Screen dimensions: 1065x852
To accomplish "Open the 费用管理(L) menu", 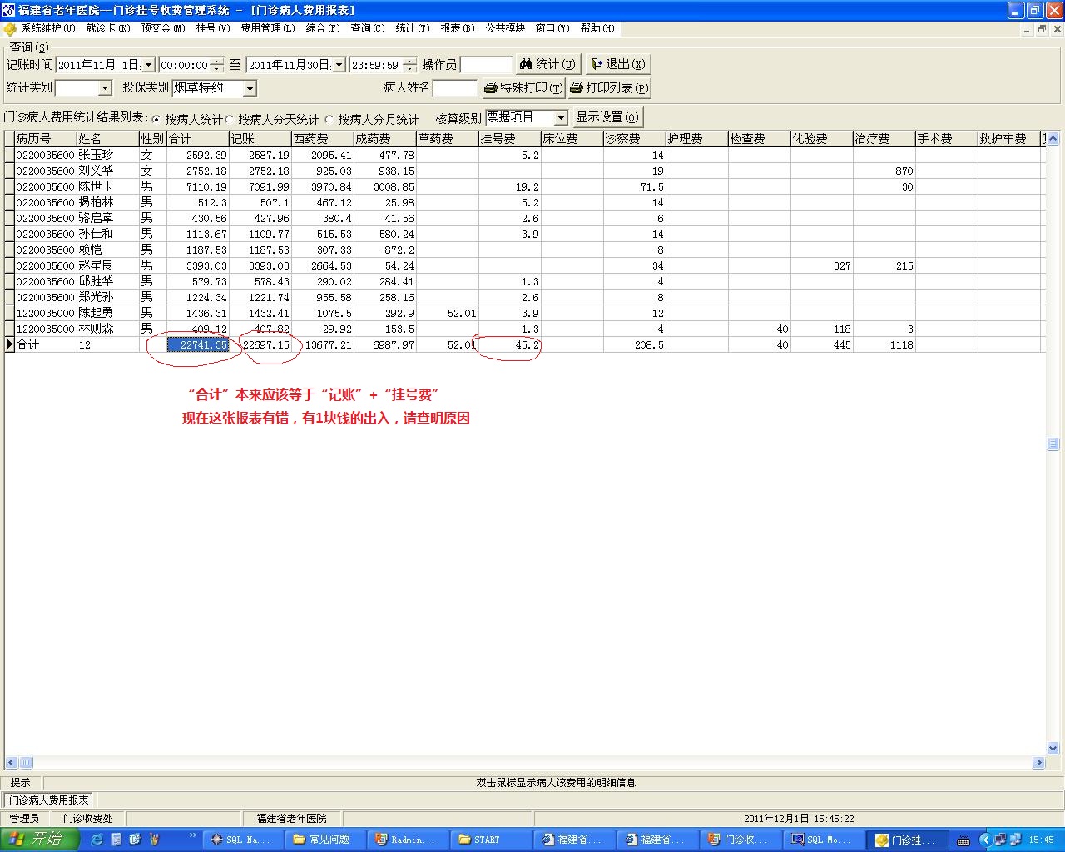I will (x=268, y=28).
